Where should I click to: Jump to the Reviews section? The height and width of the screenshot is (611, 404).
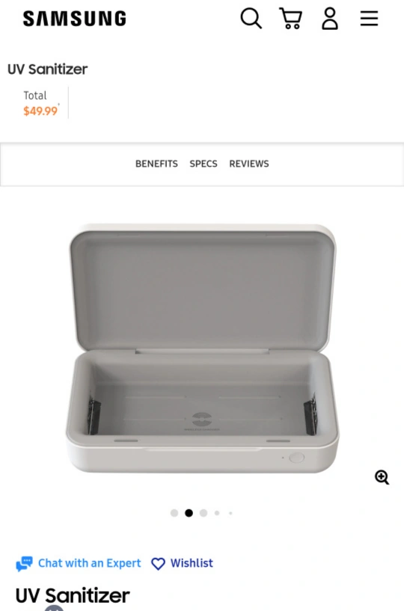coord(249,164)
